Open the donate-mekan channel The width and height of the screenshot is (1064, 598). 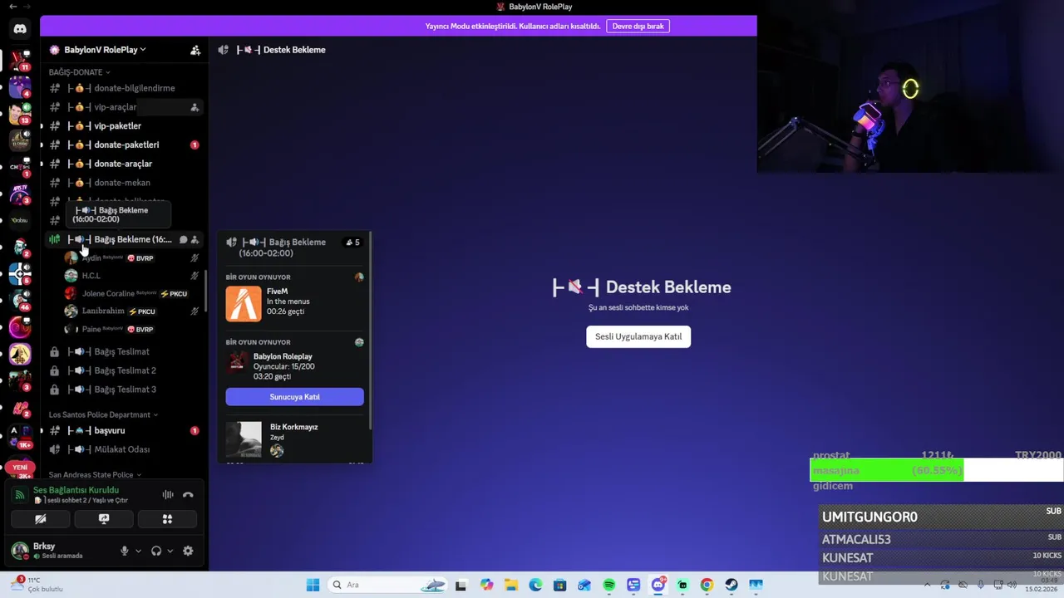[x=123, y=183]
